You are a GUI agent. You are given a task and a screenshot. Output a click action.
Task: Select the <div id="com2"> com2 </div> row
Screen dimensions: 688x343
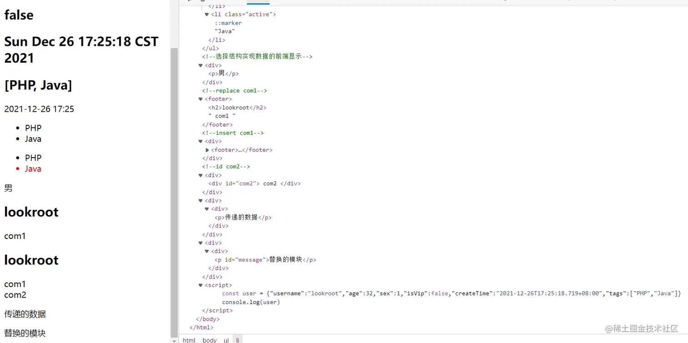click(254, 184)
